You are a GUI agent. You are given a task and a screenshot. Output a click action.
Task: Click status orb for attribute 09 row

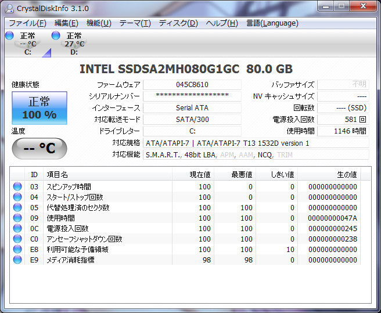(17, 218)
